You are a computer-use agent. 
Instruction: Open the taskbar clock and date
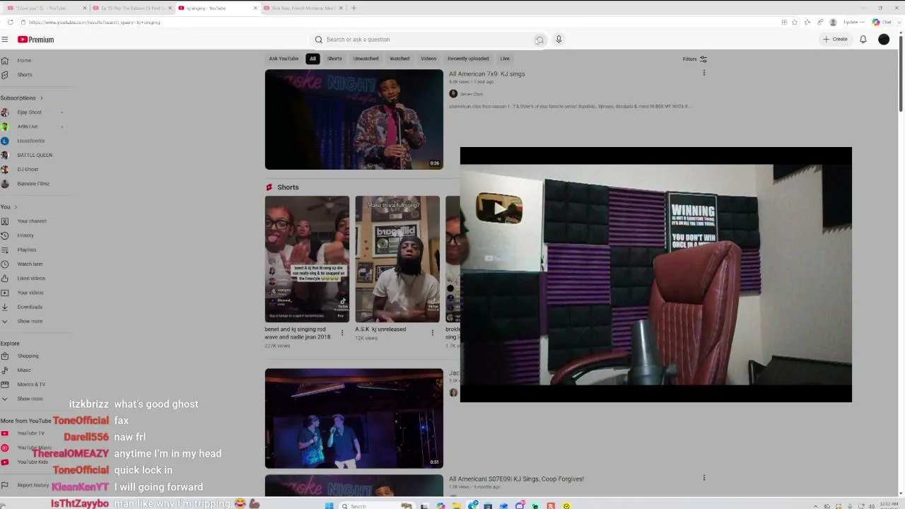(889, 505)
